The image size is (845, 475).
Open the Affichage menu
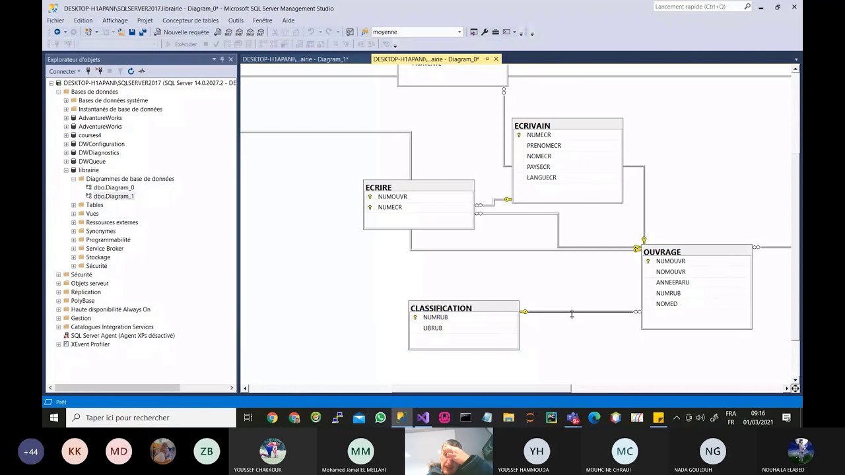[115, 20]
